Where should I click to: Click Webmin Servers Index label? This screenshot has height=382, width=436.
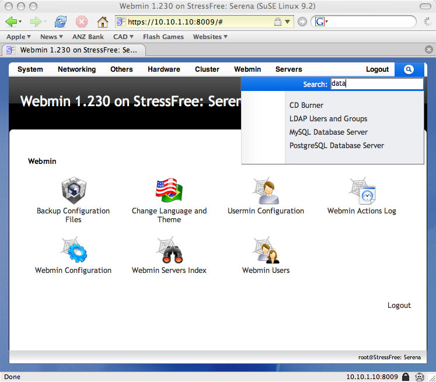(x=169, y=271)
